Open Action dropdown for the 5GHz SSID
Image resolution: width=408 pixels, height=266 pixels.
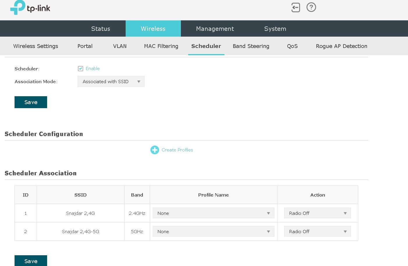(317, 232)
